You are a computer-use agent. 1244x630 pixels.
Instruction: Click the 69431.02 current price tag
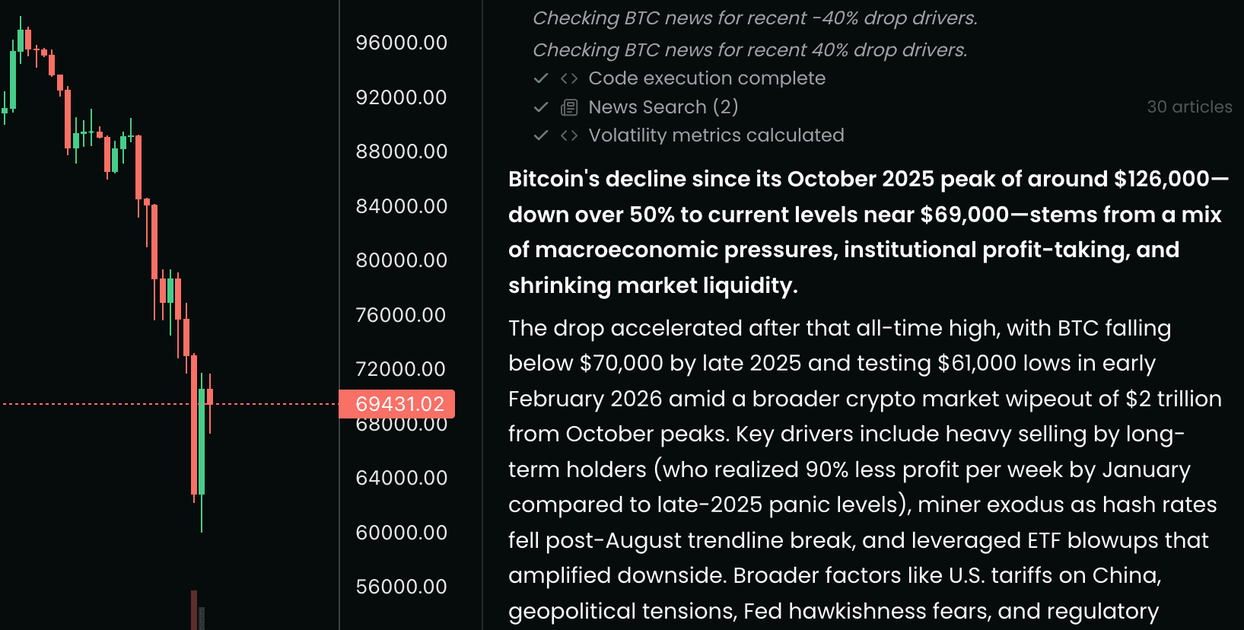399,404
